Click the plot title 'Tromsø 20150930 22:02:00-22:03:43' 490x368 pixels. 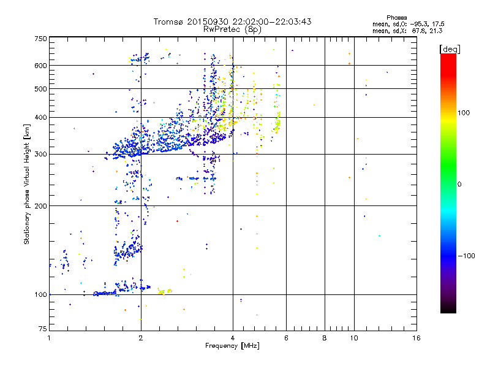coord(232,21)
